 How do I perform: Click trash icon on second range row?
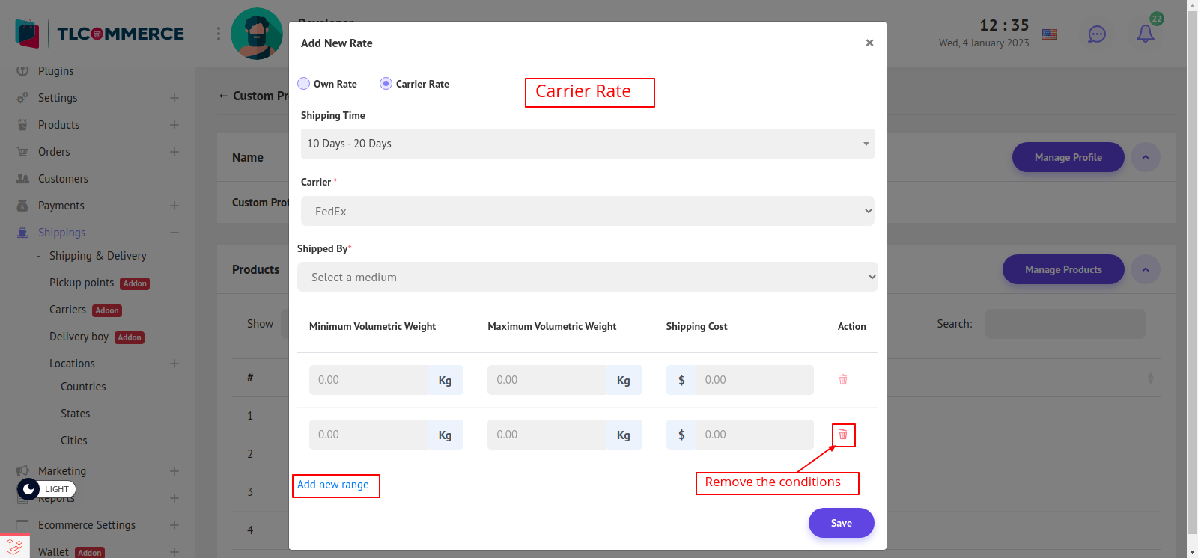tap(843, 435)
